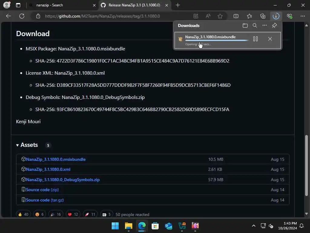
Task: Add this page to favorites star
Action: [220, 16]
